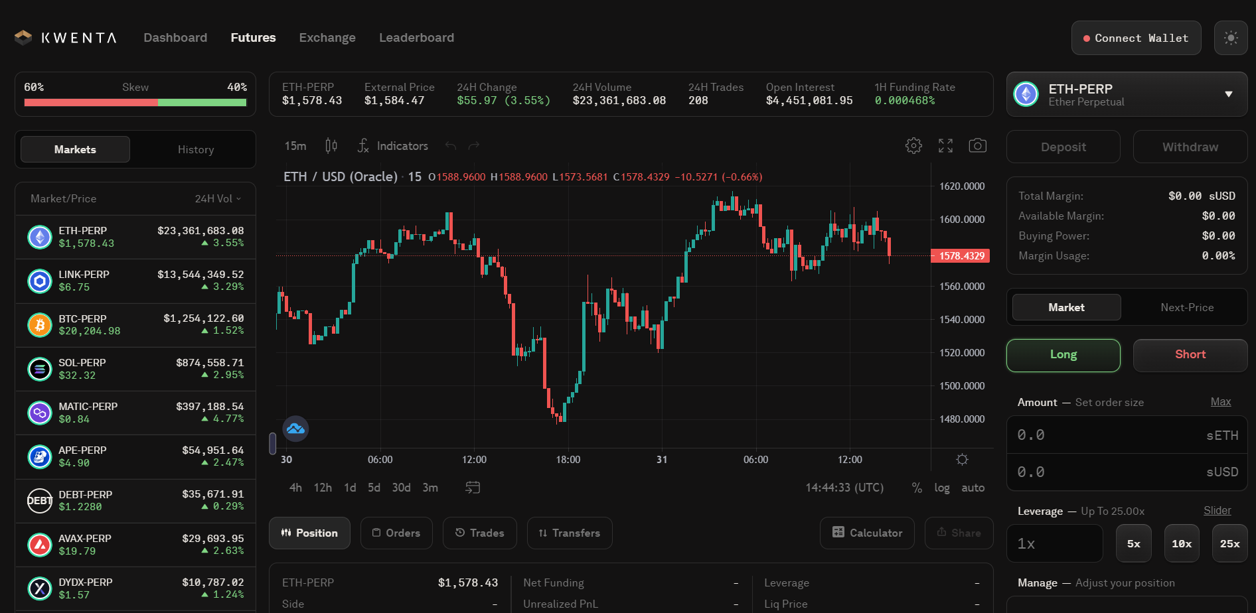This screenshot has width=1256, height=613.
Task: Expand the ETH-PERP market dropdown arrow
Action: (x=1228, y=94)
